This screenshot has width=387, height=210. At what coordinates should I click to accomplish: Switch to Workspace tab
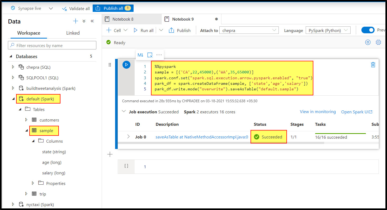[x=29, y=33]
